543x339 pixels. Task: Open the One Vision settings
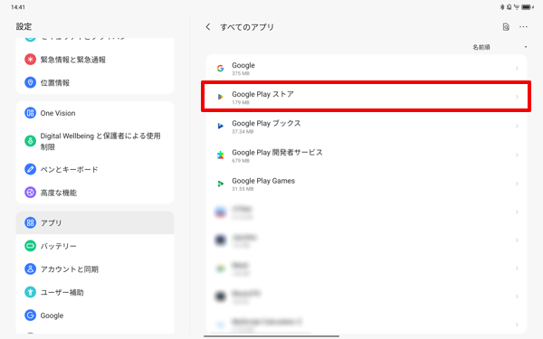tap(95, 113)
